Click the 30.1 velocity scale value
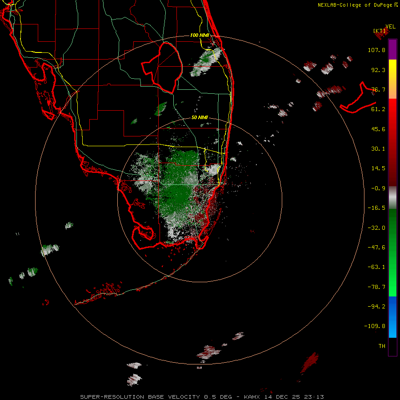This screenshot has width=400, height=400. tap(378, 149)
